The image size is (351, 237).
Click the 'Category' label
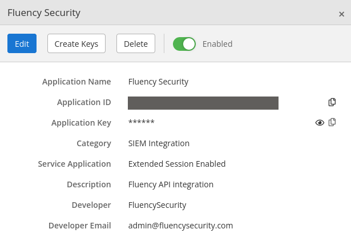click(x=94, y=143)
